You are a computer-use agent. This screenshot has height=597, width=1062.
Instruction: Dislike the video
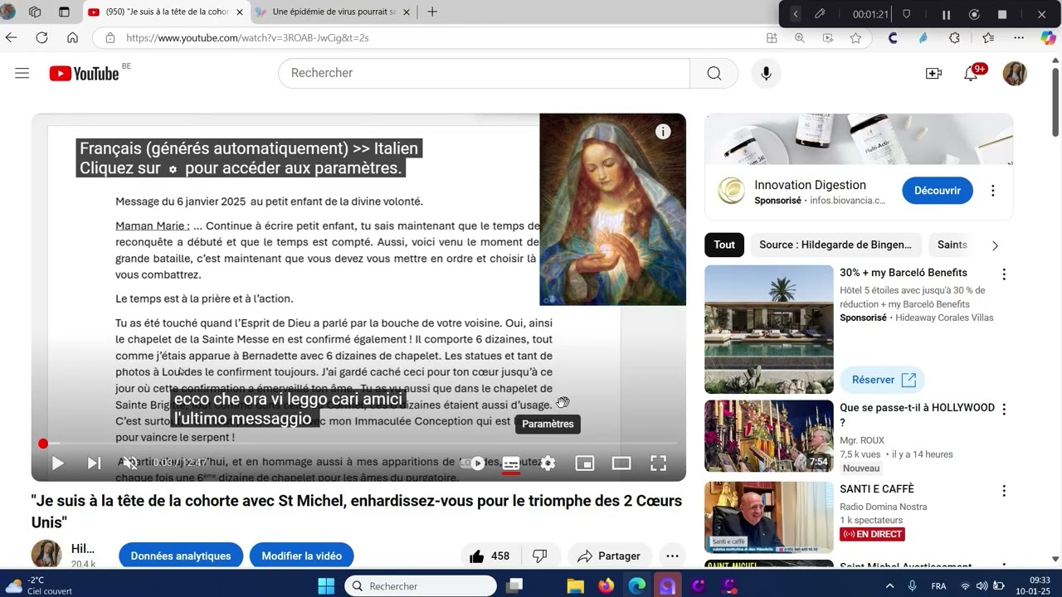click(x=539, y=556)
